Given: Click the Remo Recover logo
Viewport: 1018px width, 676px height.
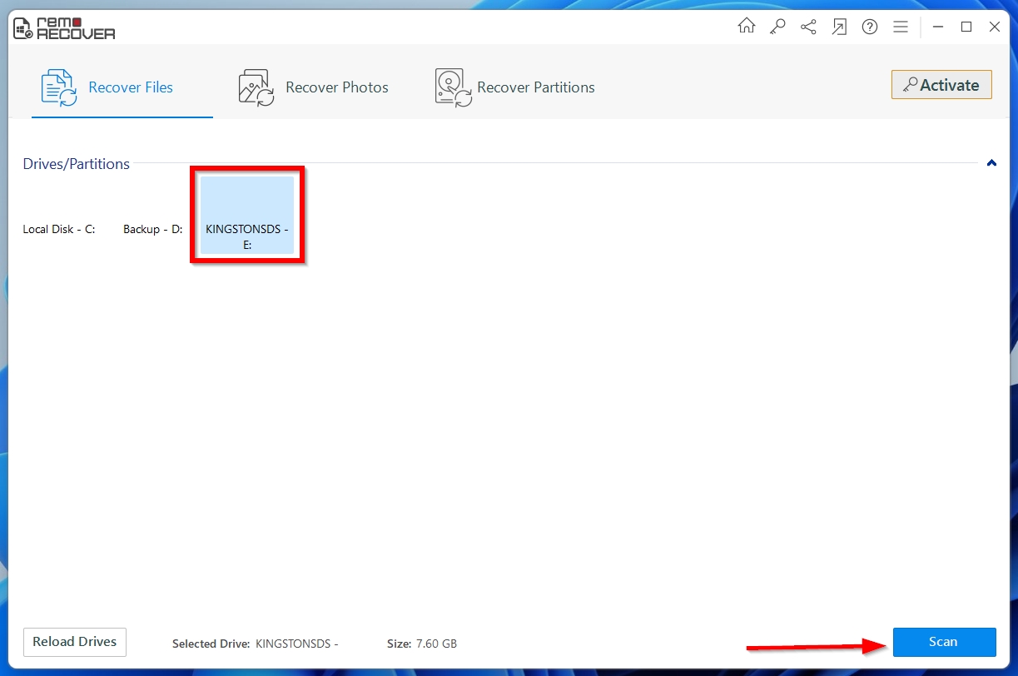Looking at the screenshot, I should click(x=64, y=27).
